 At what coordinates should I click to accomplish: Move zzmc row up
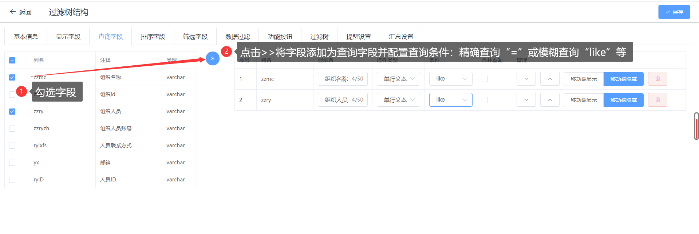[550, 79]
